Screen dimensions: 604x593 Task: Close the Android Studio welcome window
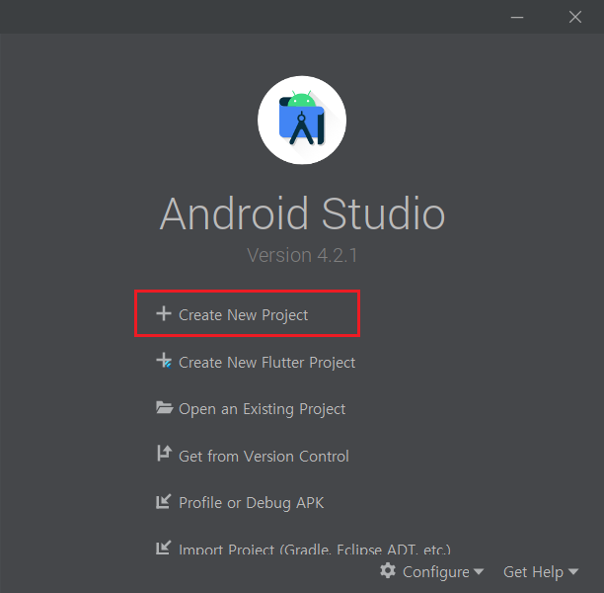click(x=575, y=17)
